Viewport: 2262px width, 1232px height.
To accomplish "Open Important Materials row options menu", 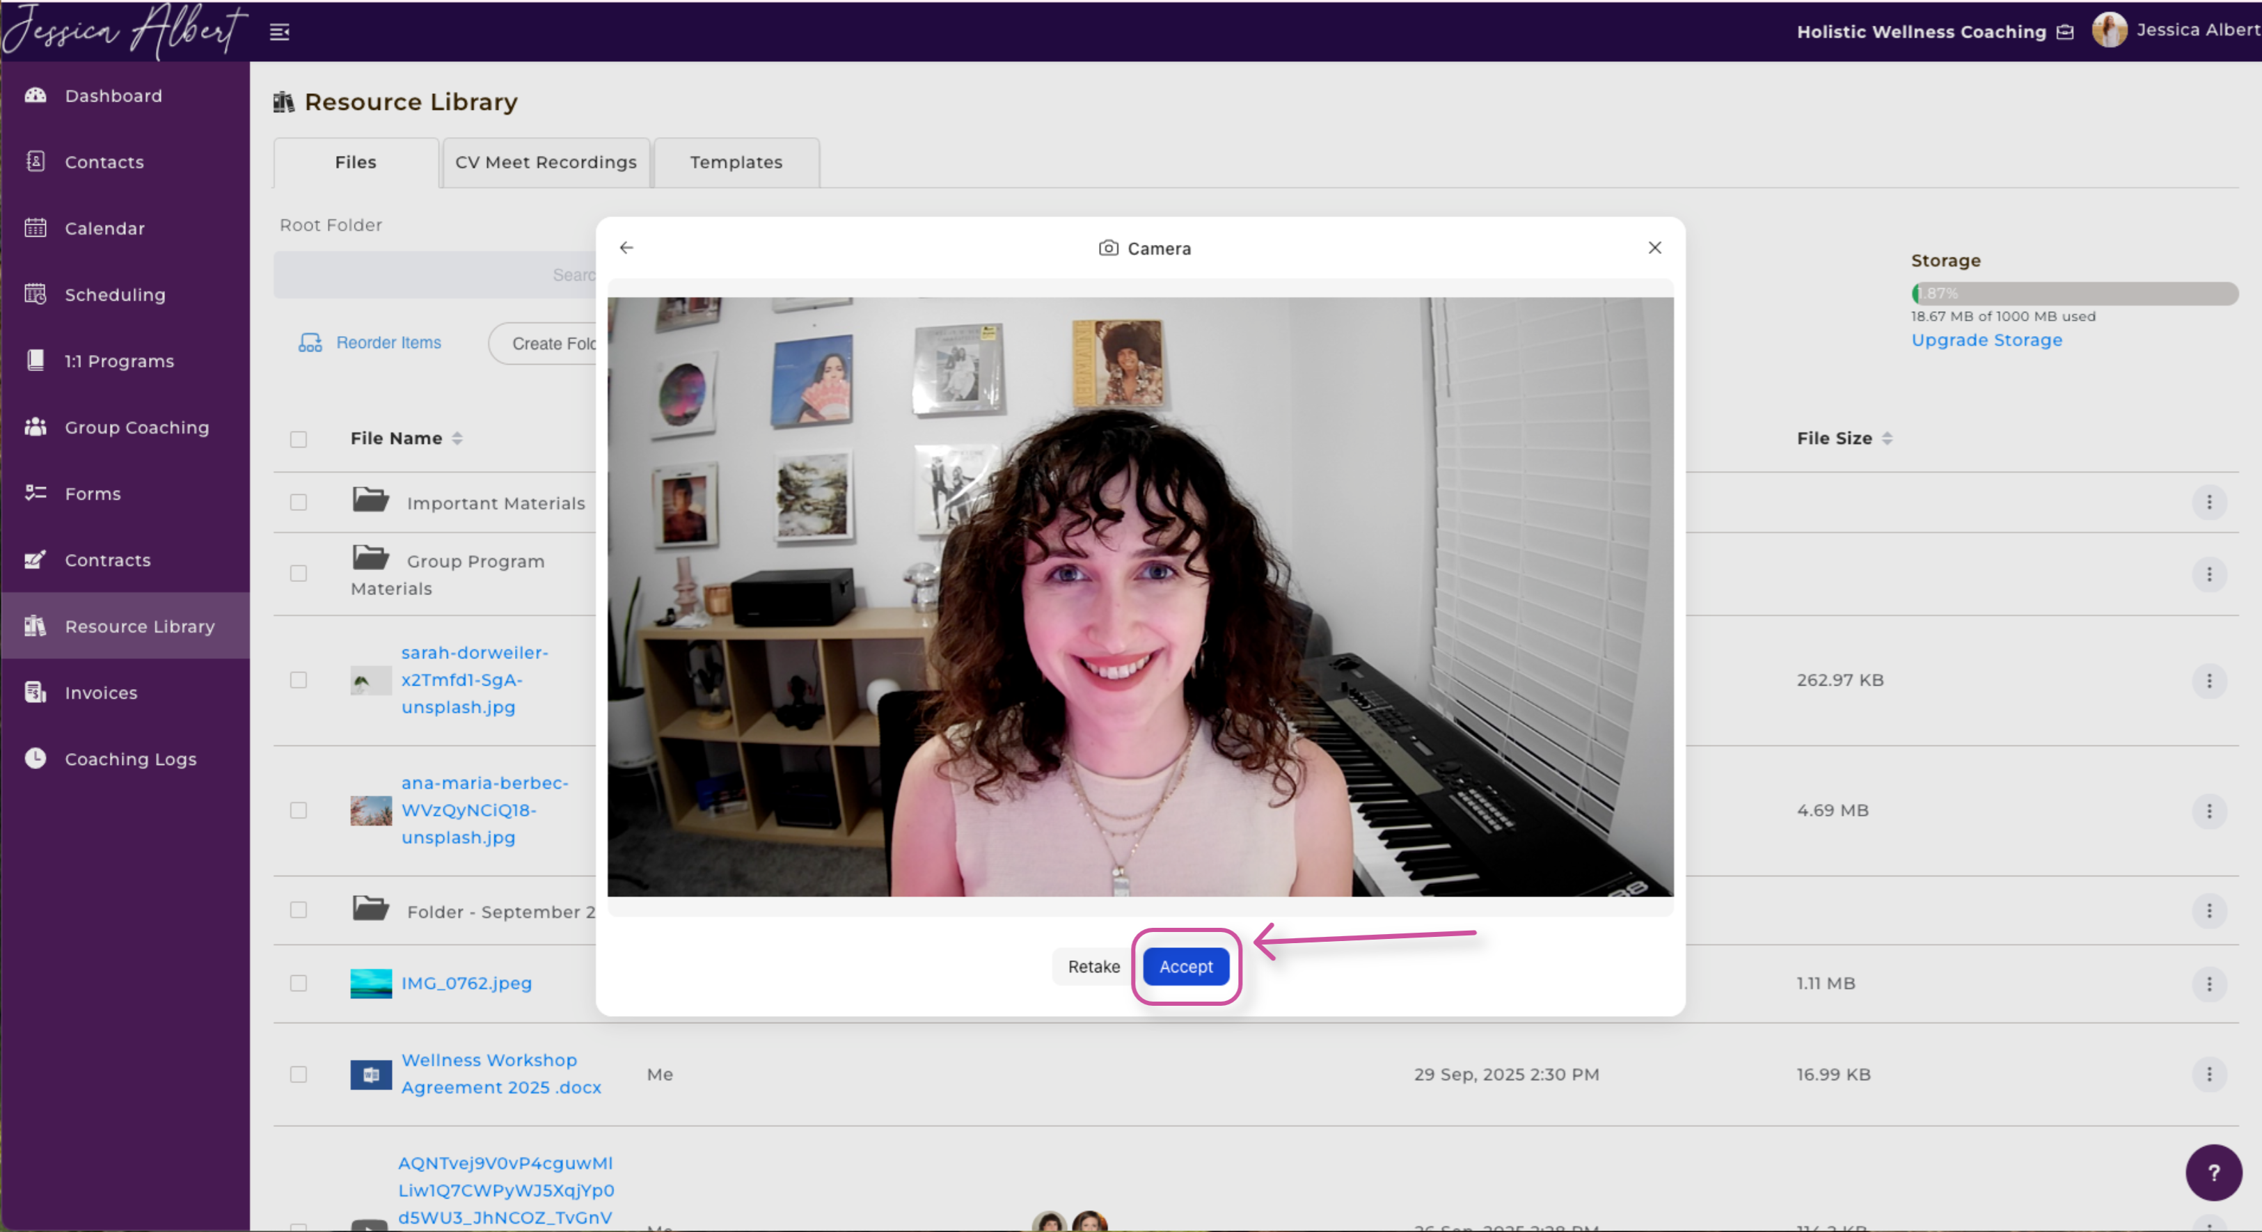I will coord(2208,503).
